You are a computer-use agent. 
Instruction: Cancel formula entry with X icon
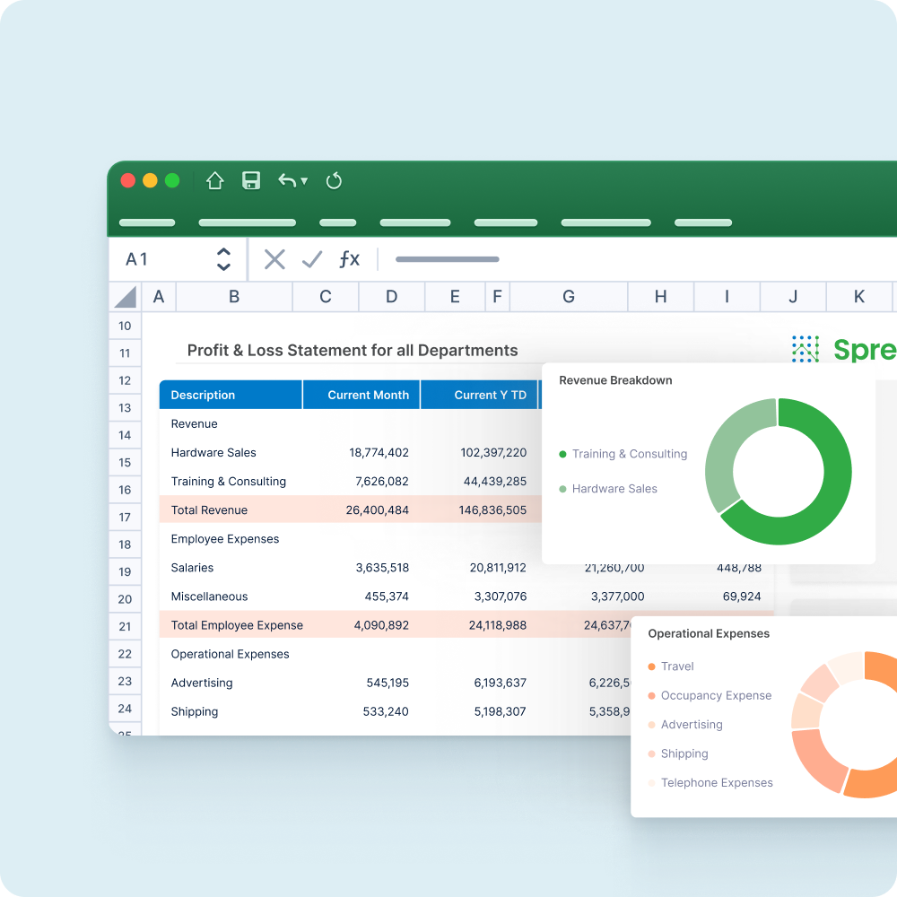(x=274, y=259)
